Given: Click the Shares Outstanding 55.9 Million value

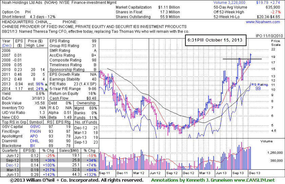Looking at the screenshot, I should pos(170,17).
